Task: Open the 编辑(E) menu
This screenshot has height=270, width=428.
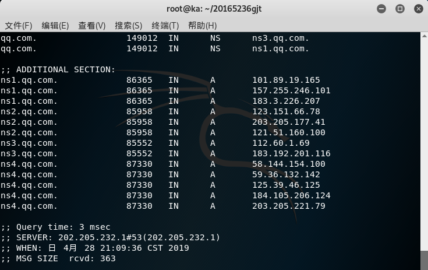Action: click(55, 26)
